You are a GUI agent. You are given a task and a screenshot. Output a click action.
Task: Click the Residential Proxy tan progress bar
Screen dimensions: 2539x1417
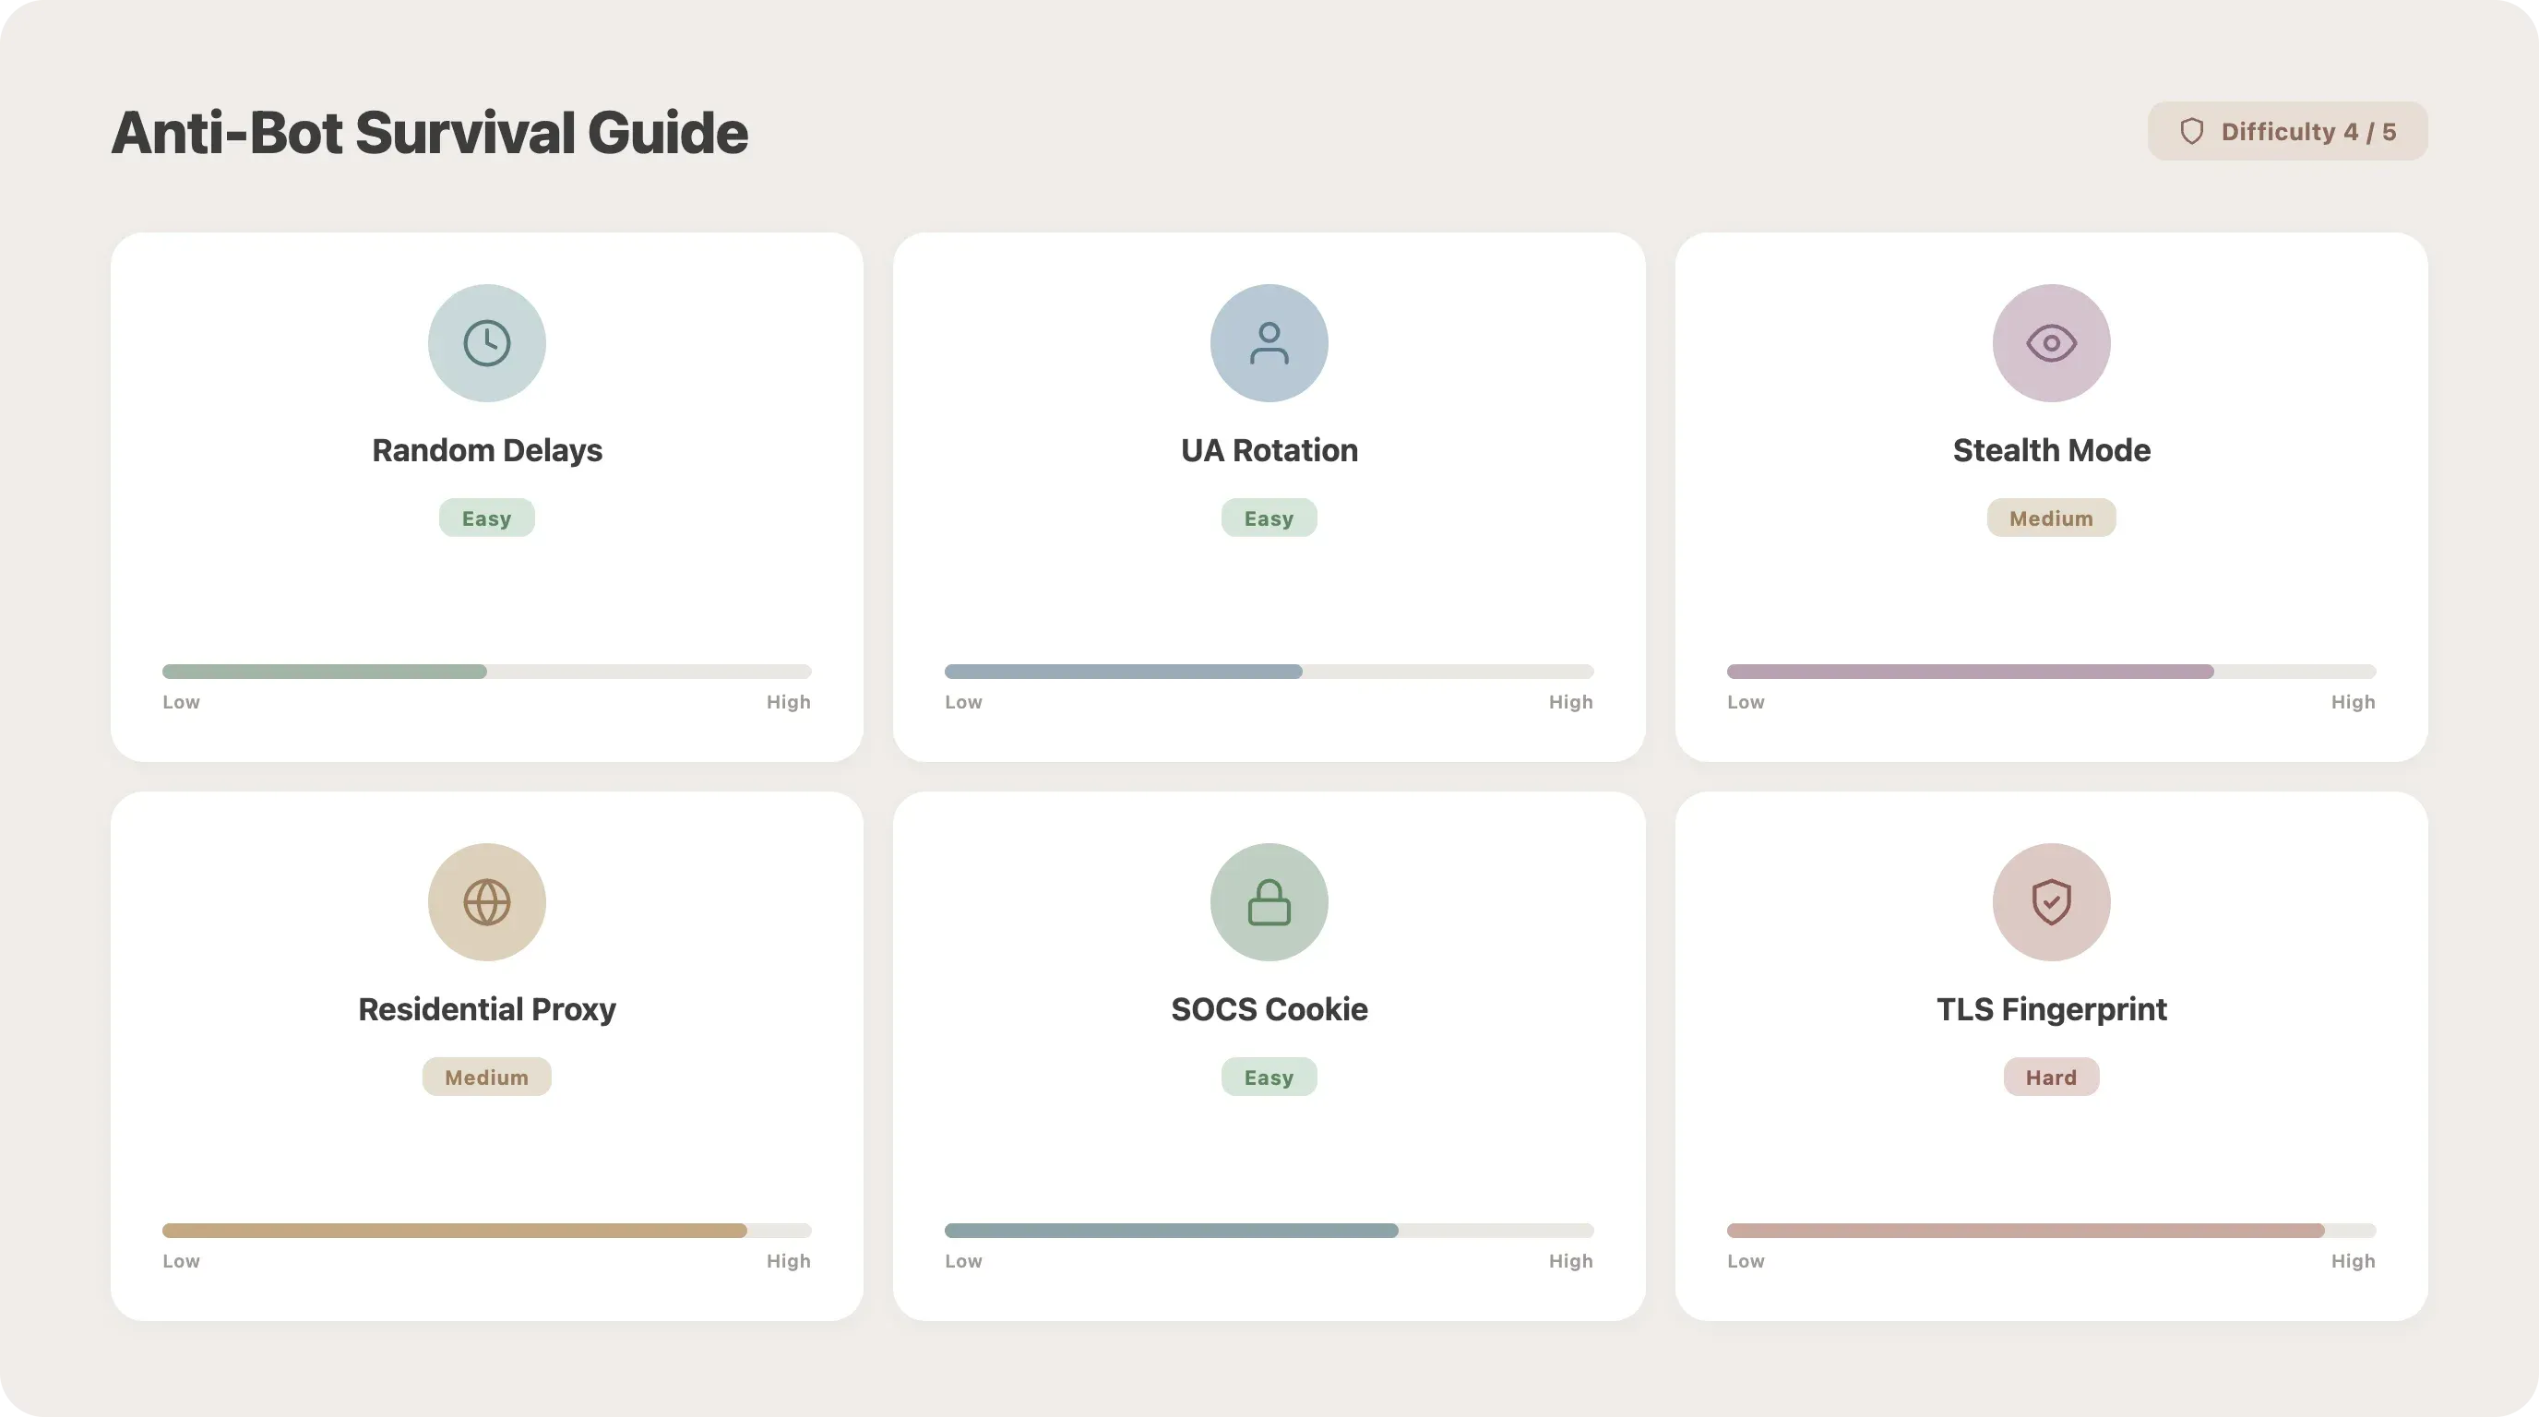(454, 1230)
